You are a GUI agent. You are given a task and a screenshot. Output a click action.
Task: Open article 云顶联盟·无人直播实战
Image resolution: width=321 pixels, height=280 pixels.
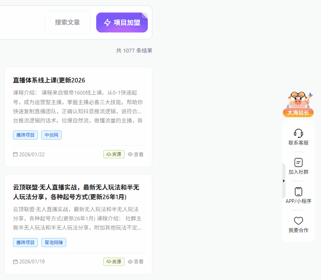[76, 192]
